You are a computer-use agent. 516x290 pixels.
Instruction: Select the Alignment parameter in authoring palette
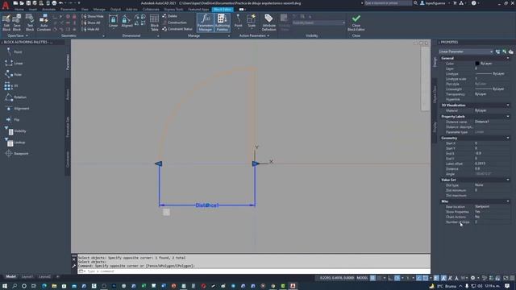(x=17, y=108)
